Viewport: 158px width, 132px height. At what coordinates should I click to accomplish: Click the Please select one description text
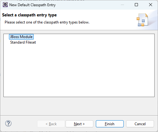tap(47, 22)
